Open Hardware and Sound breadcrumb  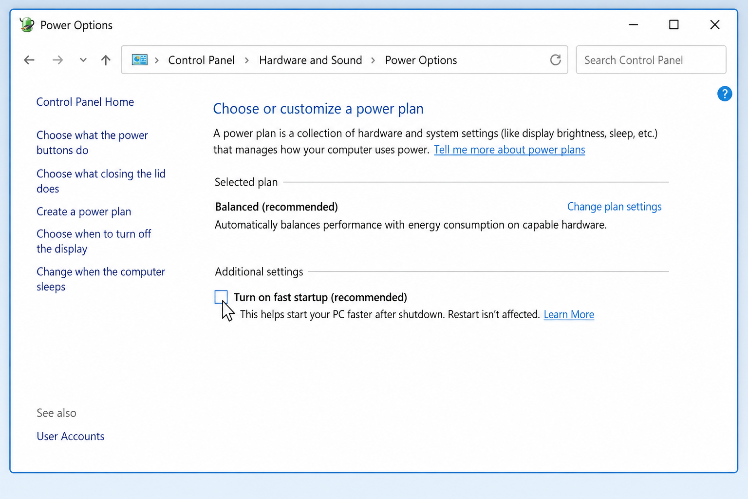click(x=311, y=60)
